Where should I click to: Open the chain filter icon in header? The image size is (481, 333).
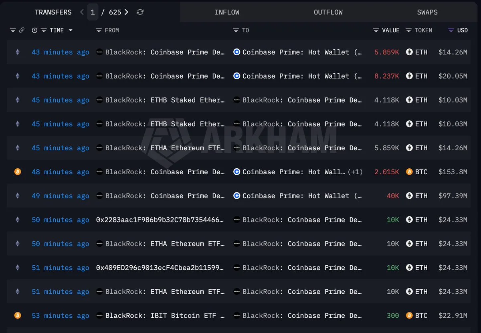tap(13, 30)
